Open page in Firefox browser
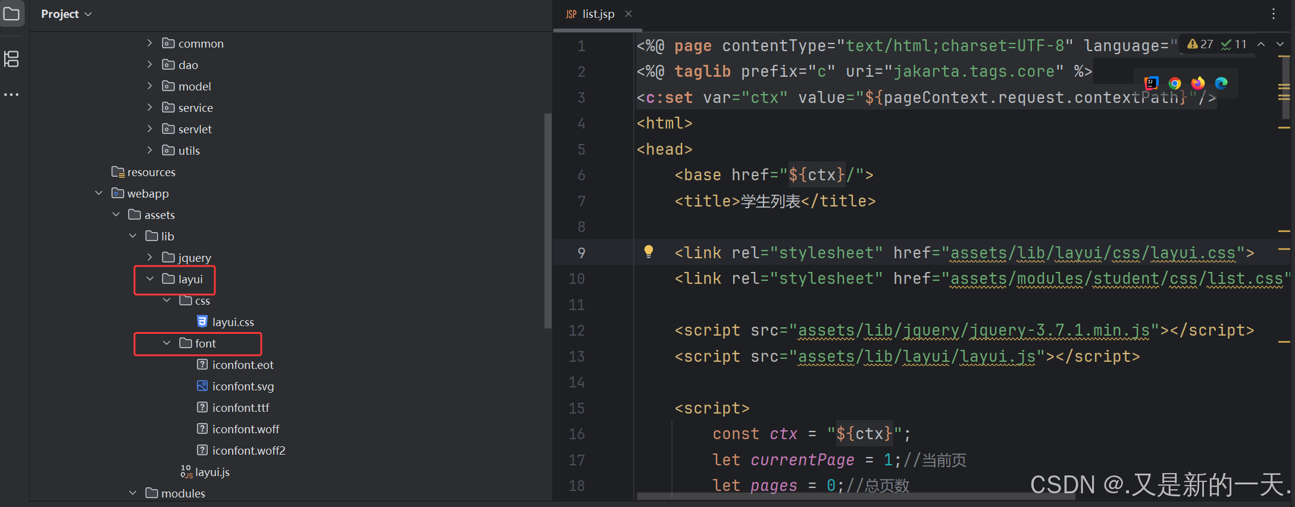Viewport: 1295px width, 507px height. (x=1198, y=83)
